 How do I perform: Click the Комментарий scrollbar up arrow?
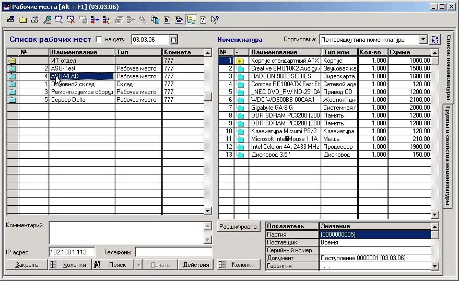(207, 226)
